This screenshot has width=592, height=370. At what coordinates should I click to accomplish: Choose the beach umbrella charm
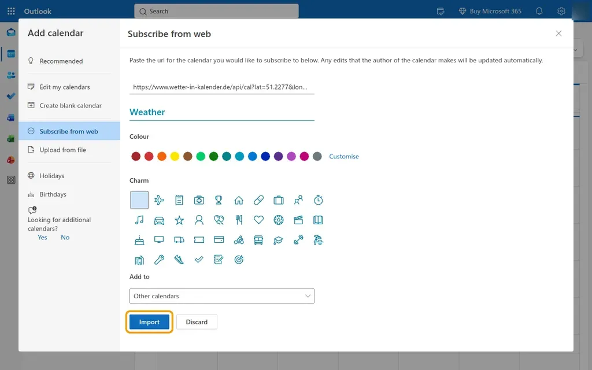(319, 240)
